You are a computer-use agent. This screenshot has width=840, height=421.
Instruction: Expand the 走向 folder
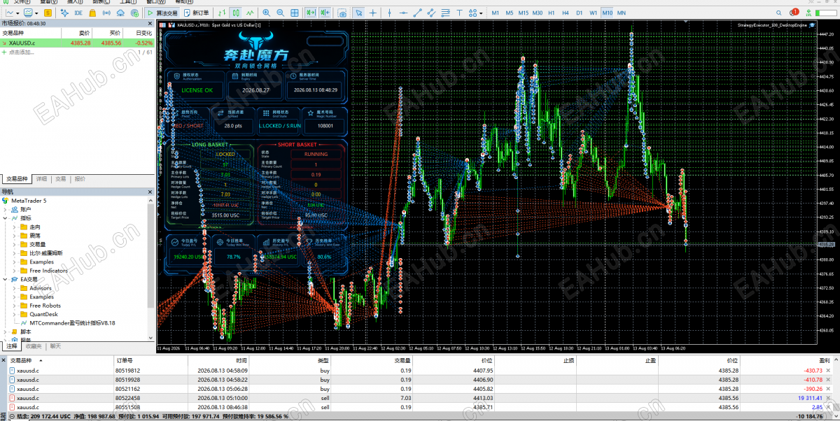click(x=15, y=227)
